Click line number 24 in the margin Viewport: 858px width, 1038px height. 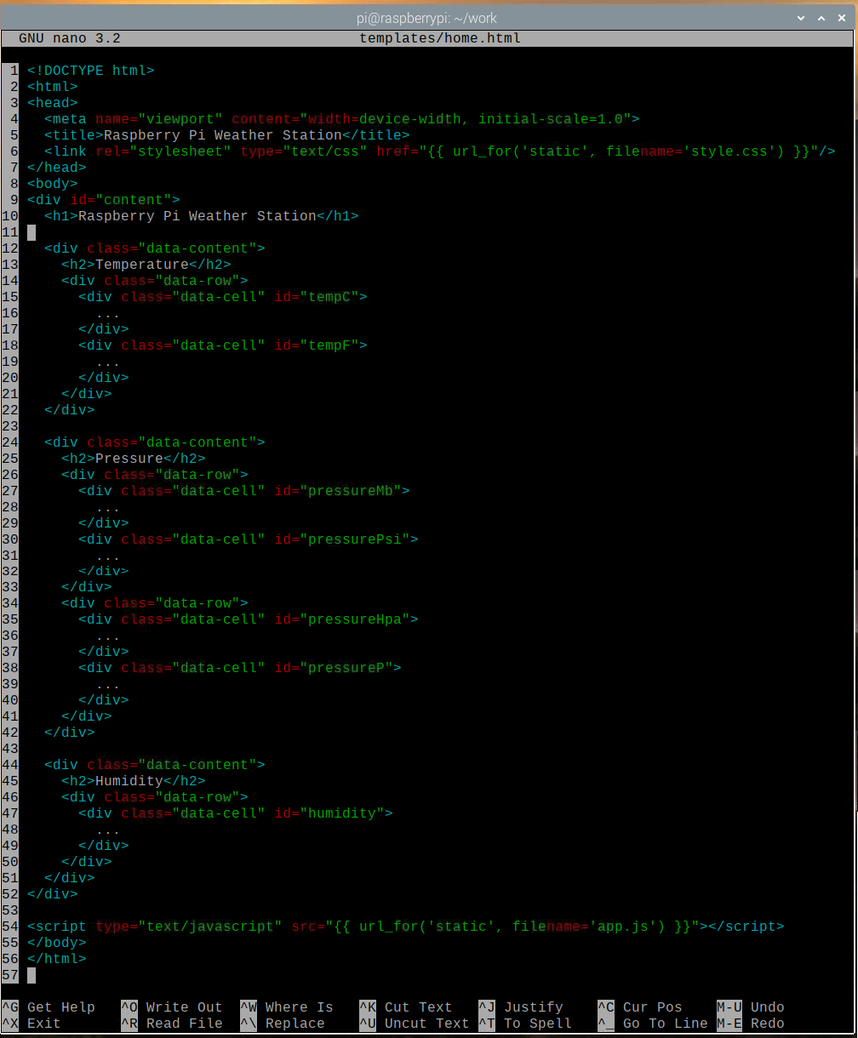[10, 442]
